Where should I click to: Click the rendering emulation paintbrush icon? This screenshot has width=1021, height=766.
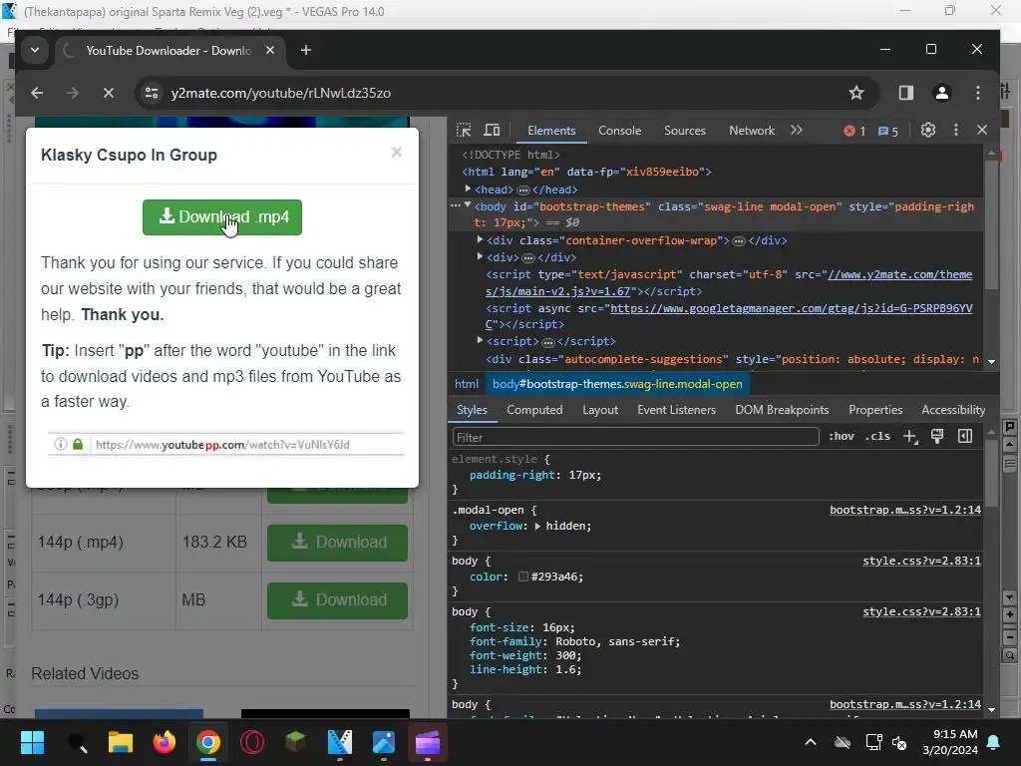[937, 437]
